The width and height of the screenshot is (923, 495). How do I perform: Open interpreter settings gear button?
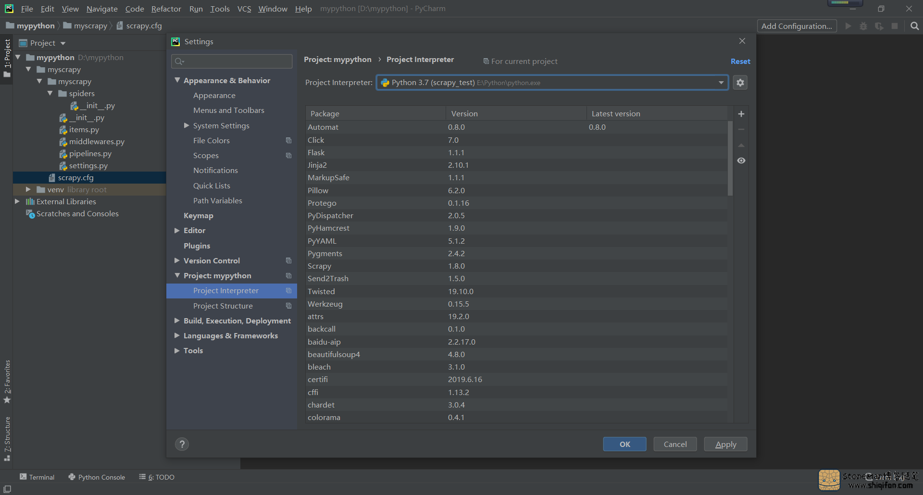740,83
